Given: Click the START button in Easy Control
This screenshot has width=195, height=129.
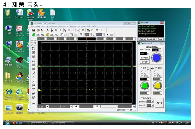Looking at the screenshot, I should 145,58.
